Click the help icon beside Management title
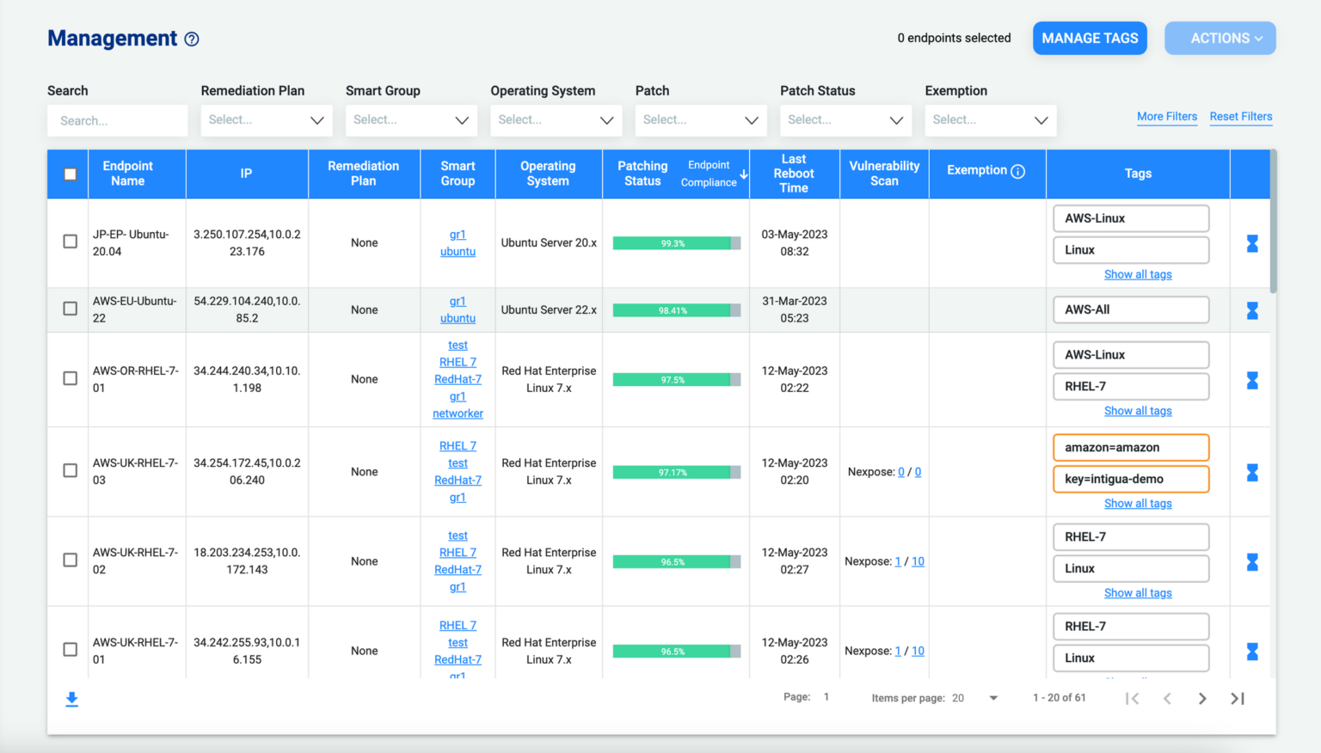Screen dimensions: 1321x753 coord(192,40)
